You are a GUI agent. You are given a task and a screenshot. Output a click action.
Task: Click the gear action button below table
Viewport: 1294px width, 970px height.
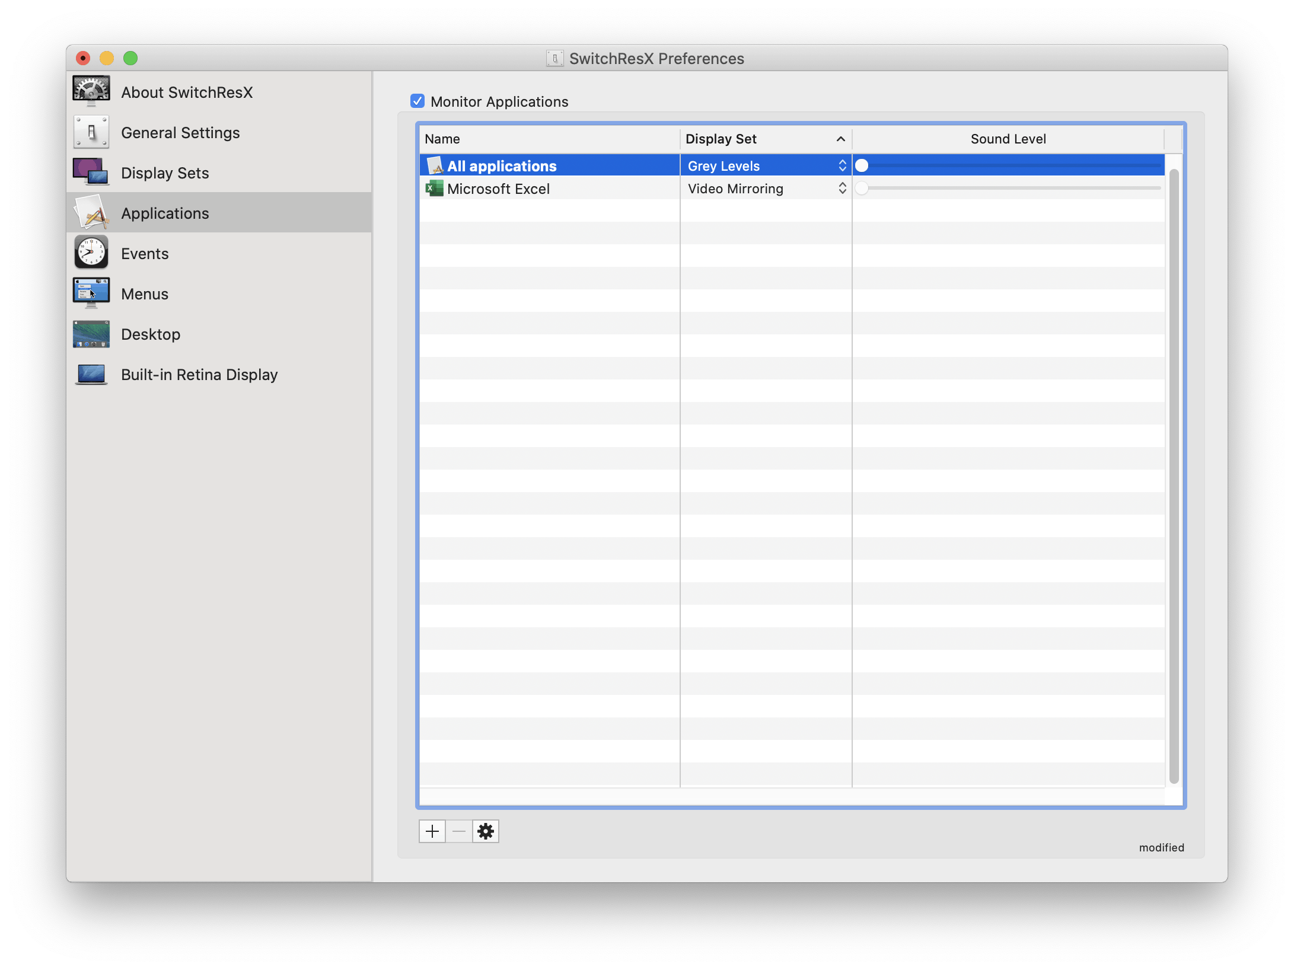(x=486, y=831)
